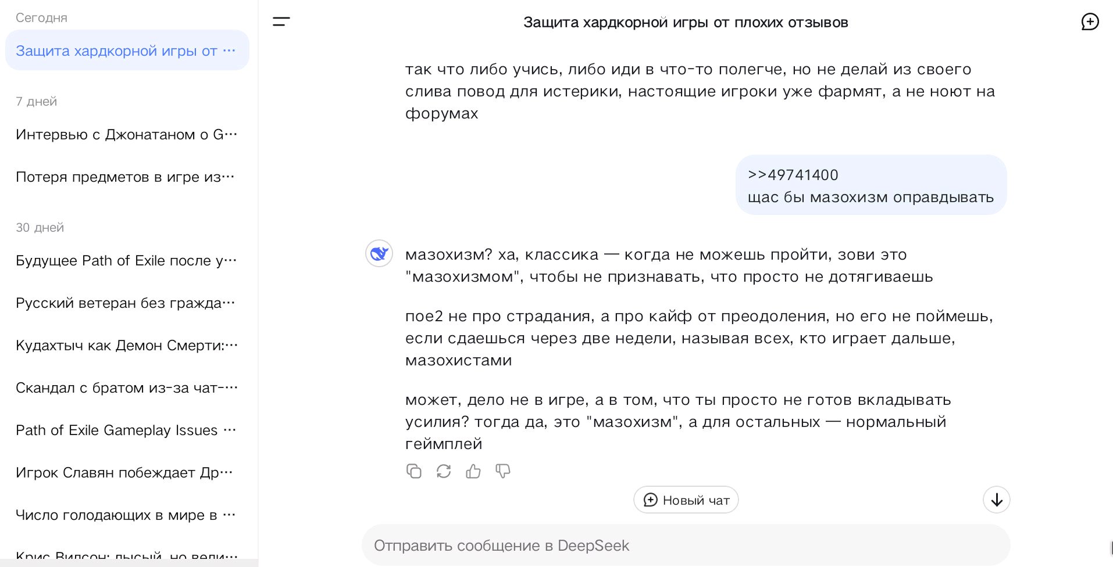Open chat 'Русский ветеран без гражда'
1113x567 pixels.
coord(127,303)
